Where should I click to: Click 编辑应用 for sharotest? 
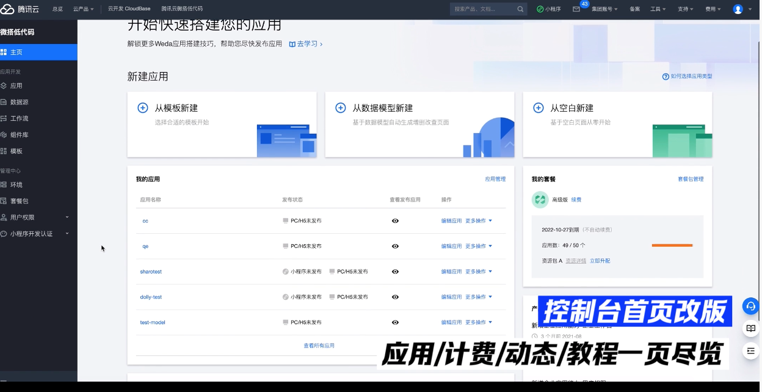click(452, 272)
